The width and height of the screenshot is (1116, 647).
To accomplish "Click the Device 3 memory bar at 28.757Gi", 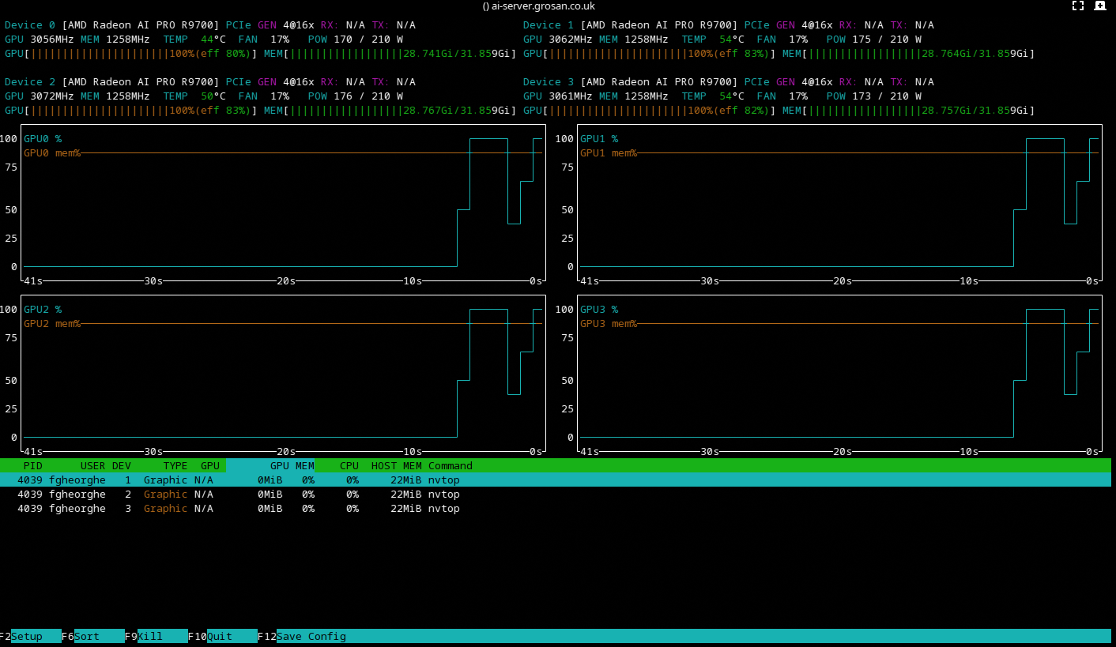I will 909,111.
